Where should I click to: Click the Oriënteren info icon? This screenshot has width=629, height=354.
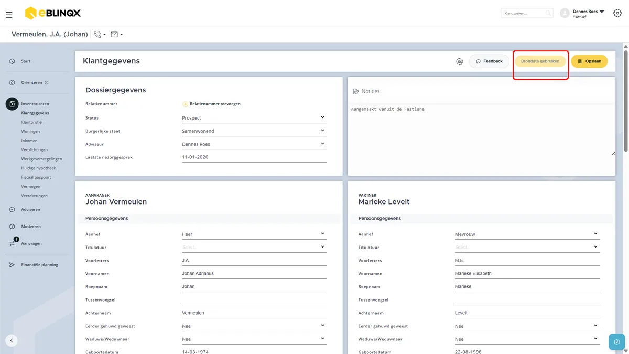pyautogui.click(x=47, y=82)
